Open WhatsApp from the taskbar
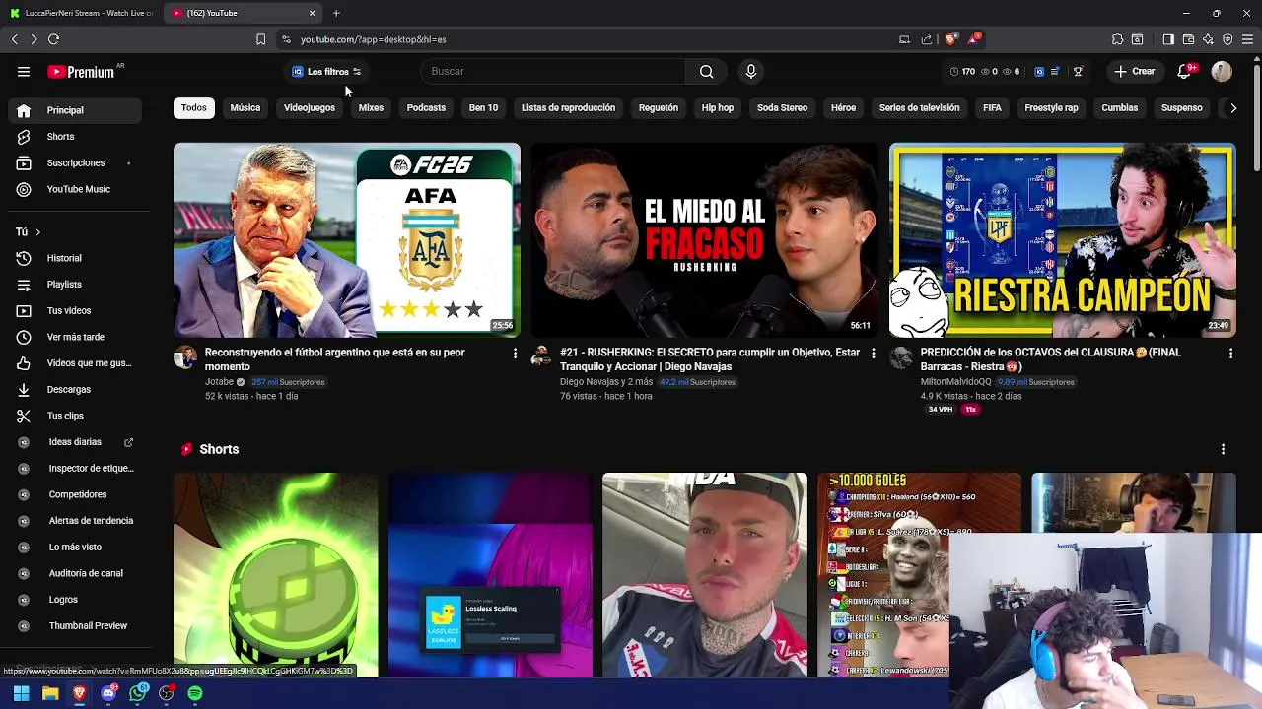The image size is (1262, 709). (x=138, y=694)
